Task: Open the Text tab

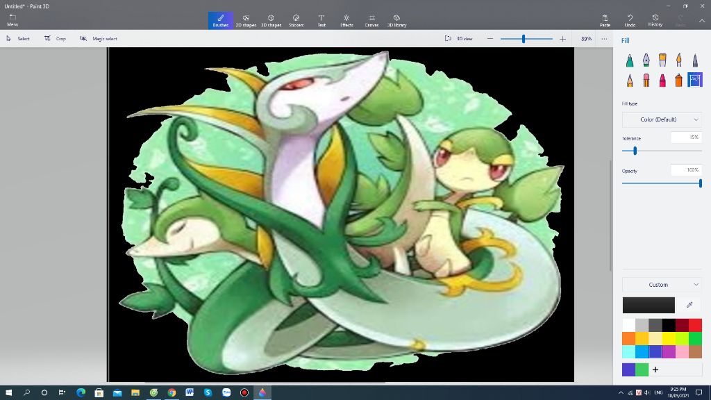Action: click(321, 20)
